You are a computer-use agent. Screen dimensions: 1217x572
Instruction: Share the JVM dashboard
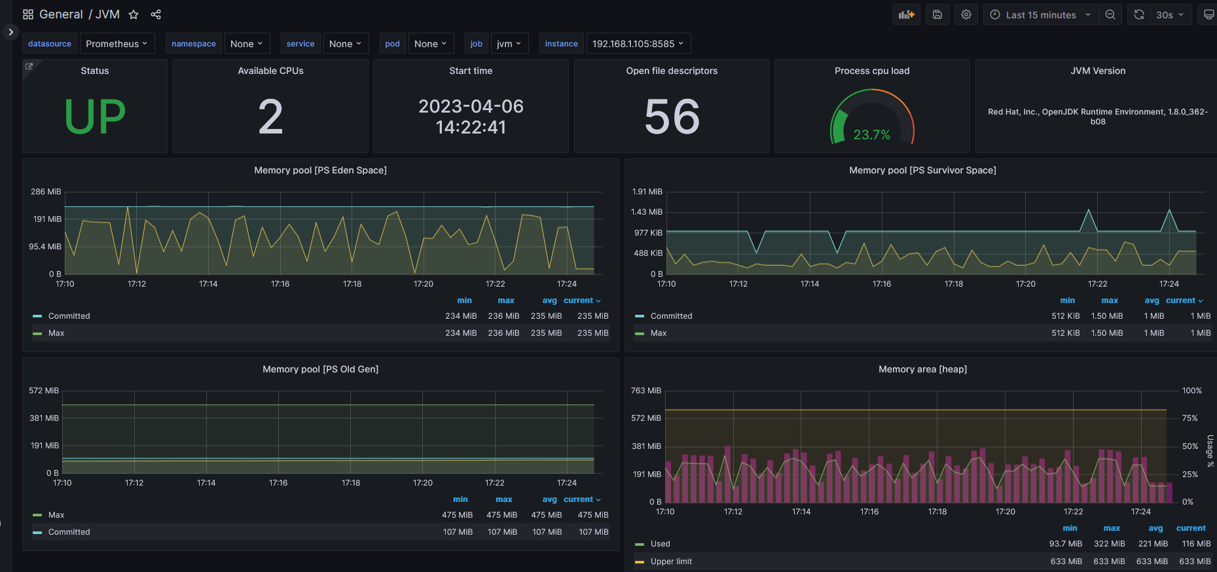click(x=156, y=14)
